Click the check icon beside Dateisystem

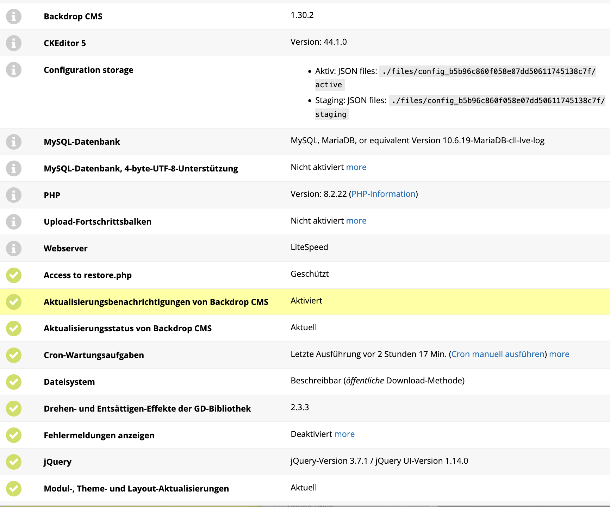[13, 382]
